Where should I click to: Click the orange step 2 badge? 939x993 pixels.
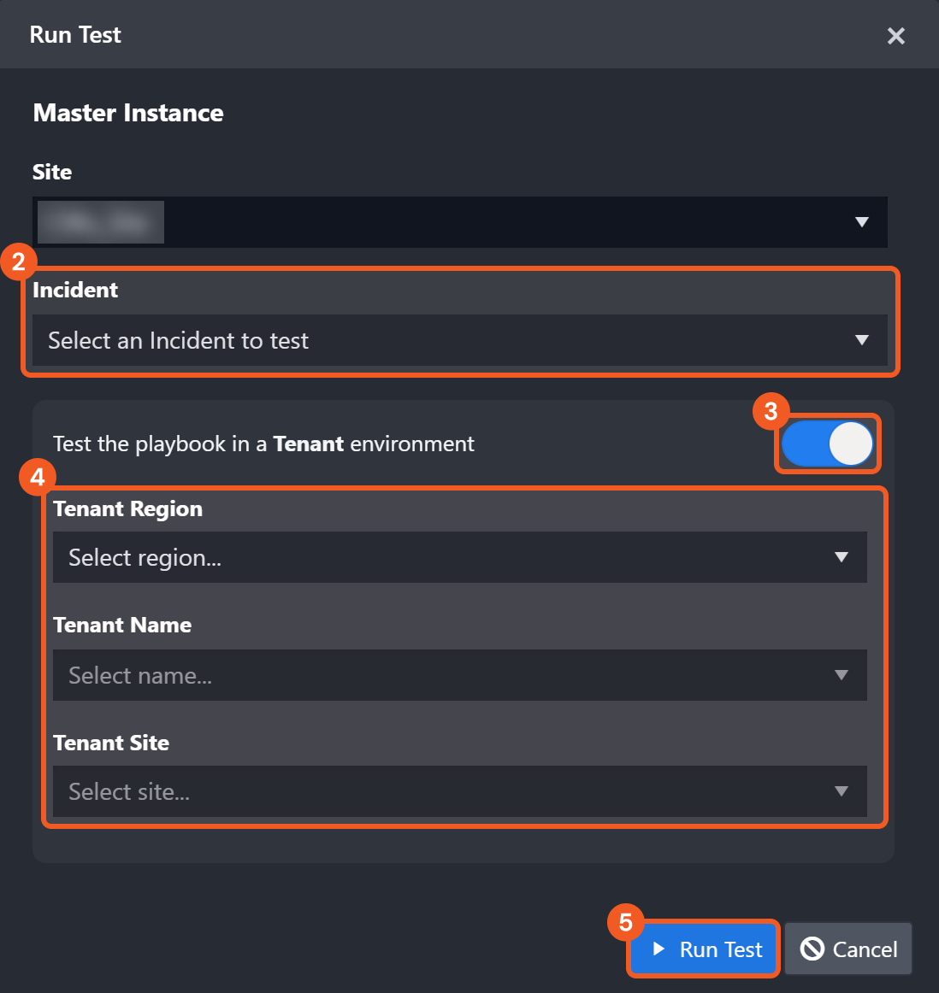point(19,261)
